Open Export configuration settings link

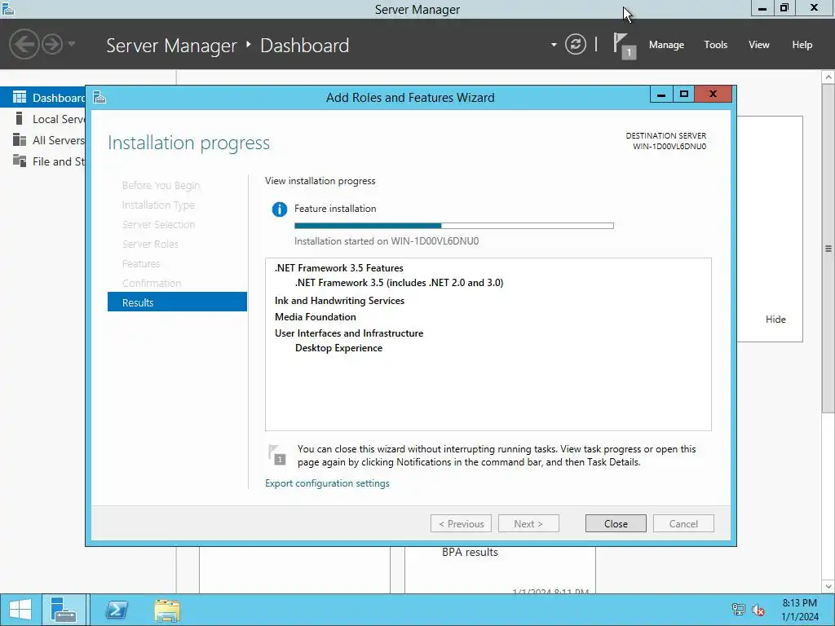(327, 483)
